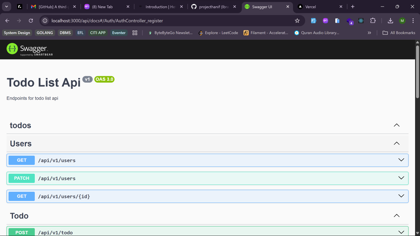Expand the GET /api/v1/users endpoint
Viewport: 420px width, 236px height.
pyautogui.click(x=401, y=159)
